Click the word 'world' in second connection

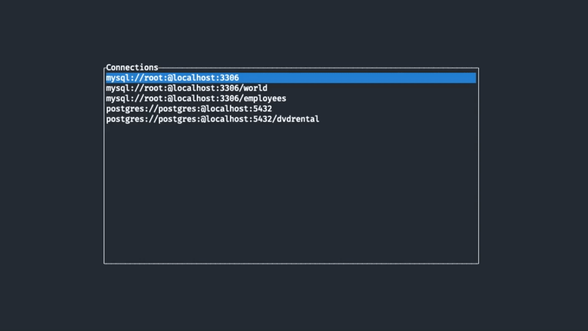tap(255, 88)
